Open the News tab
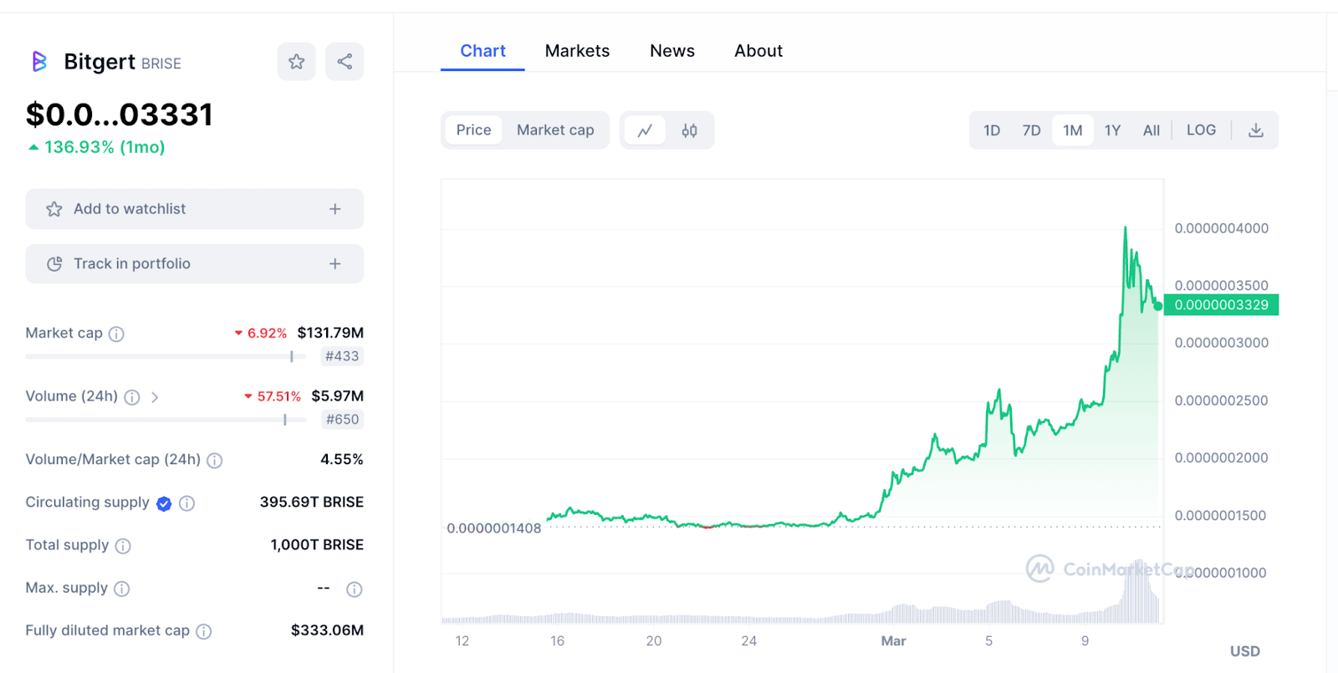 [x=672, y=51]
